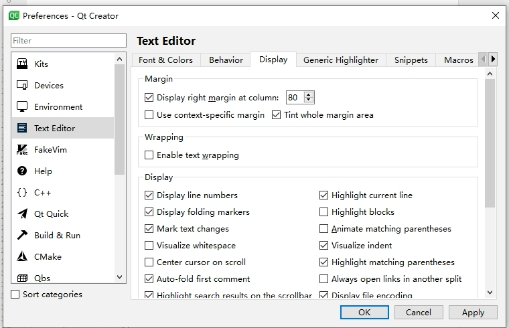Click the Qt Creator logo in title bar
The height and width of the screenshot is (328, 509).
point(14,15)
